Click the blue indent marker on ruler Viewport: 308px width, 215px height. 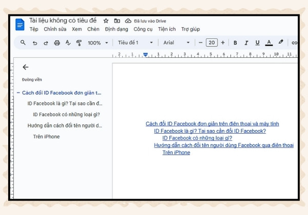[145, 55]
